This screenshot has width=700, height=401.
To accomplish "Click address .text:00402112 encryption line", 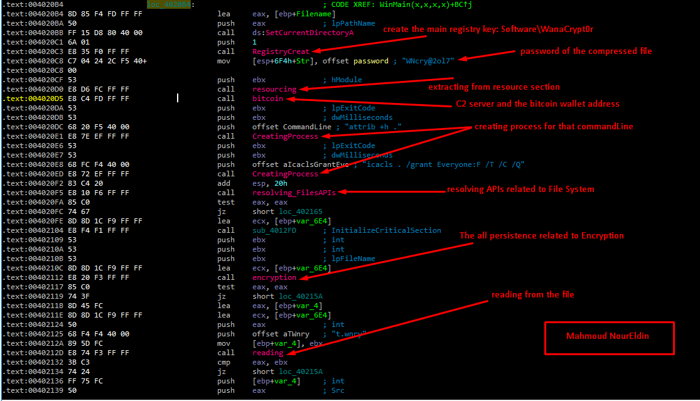I will [33, 277].
